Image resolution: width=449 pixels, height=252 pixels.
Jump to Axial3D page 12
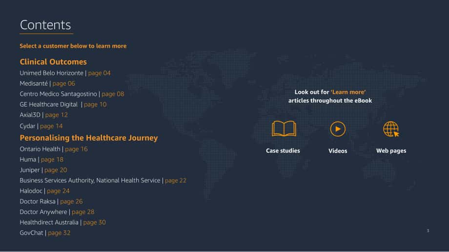point(43,115)
